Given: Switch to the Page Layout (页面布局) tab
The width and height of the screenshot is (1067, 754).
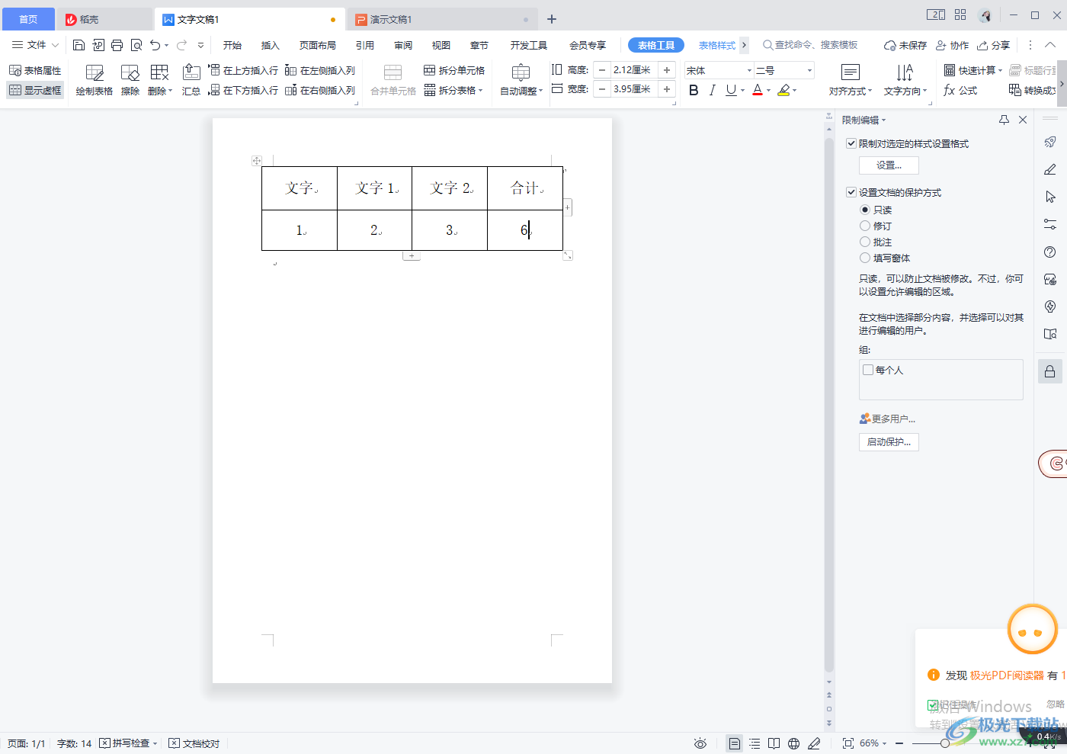Looking at the screenshot, I should click(x=318, y=45).
